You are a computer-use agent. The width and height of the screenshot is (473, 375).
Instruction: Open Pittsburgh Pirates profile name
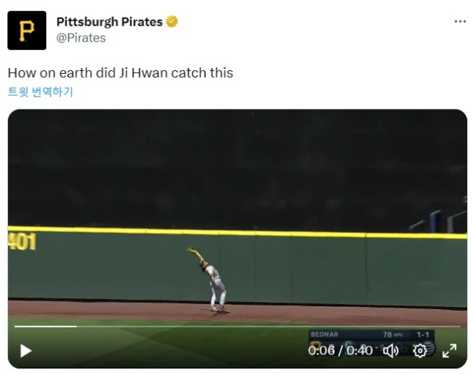point(110,22)
